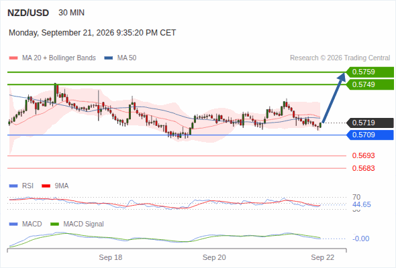This screenshot has height=268, width=396.
Task: Click the black 0.5719 current price tag
Action: pos(370,123)
